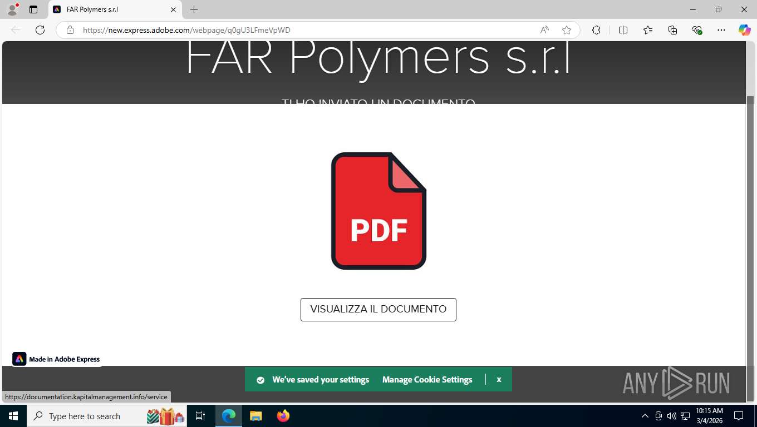Viewport: 757px width, 427px height.
Task: Open the volume control tray icon
Action: pyautogui.click(x=671, y=416)
